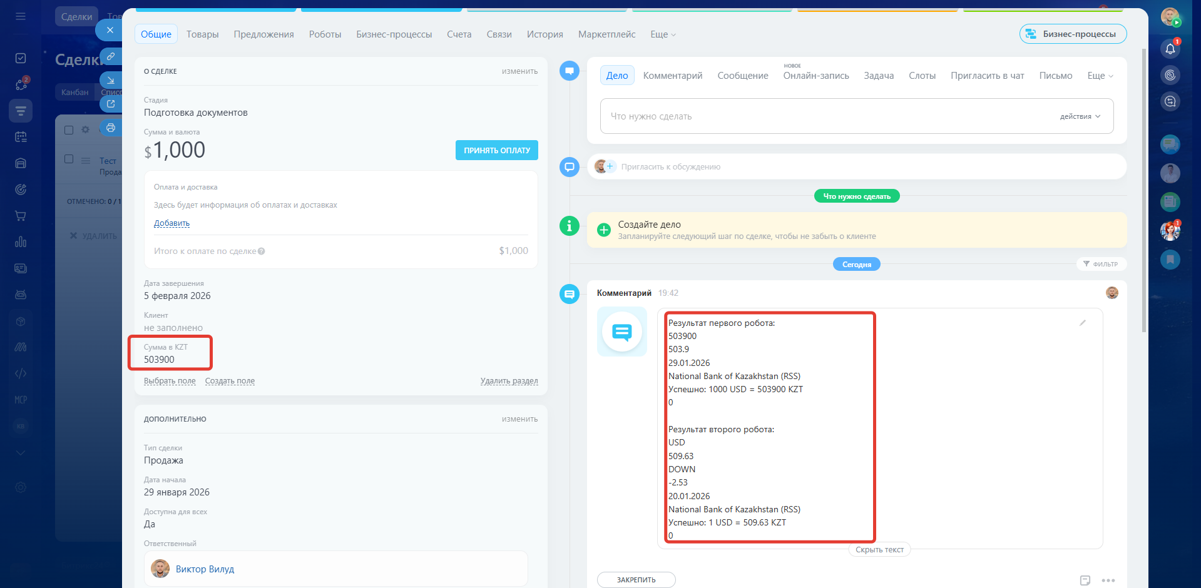Click the print icon button
Screen dimensions: 1201x588
(x=111, y=128)
